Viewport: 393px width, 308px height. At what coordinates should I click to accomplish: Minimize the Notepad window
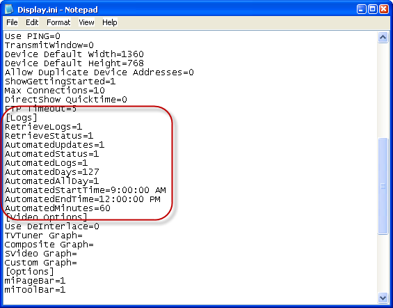[x=361, y=9]
